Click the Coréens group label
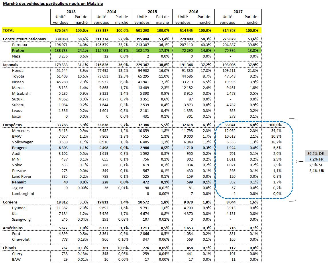Image resolution: width=328 pixels, height=265 pixels. tap(10, 202)
